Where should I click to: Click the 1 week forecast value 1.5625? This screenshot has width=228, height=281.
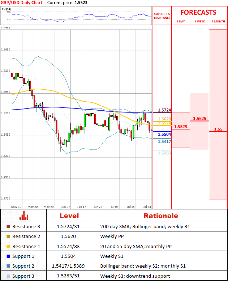click(199, 119)
